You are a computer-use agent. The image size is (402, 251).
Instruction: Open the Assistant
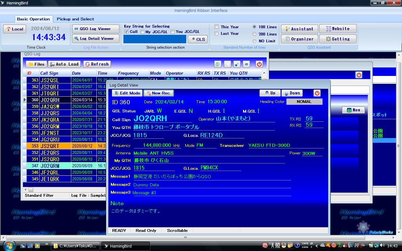tap(300, 29)
